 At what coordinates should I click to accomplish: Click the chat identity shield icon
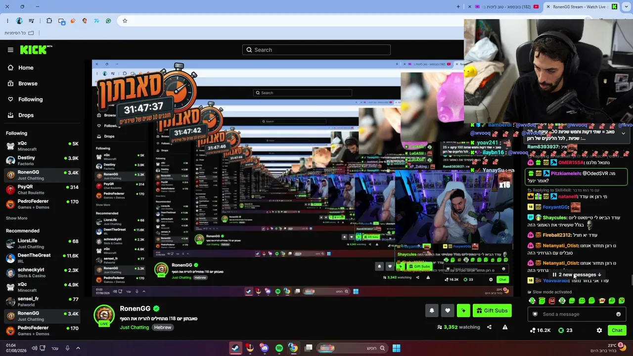click(535, 314)
